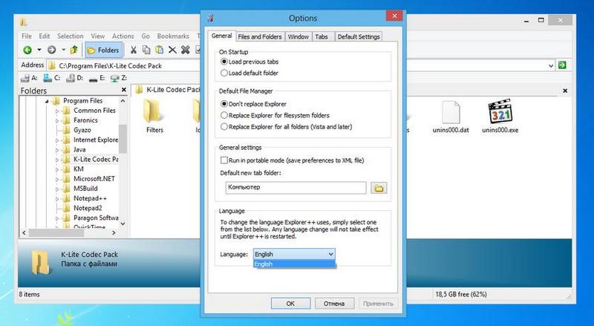Open the Back button history dropdown arrow

click(x=39, y=50)
